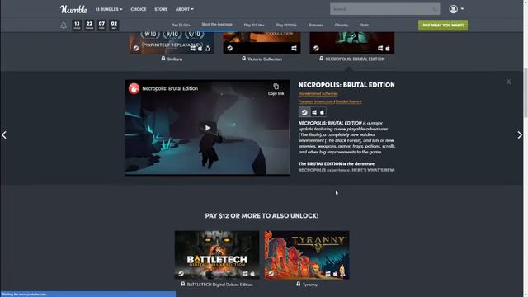Open the user account avatar icon
The height and width of the screenshot is (297, 528).
coord(453,9)
